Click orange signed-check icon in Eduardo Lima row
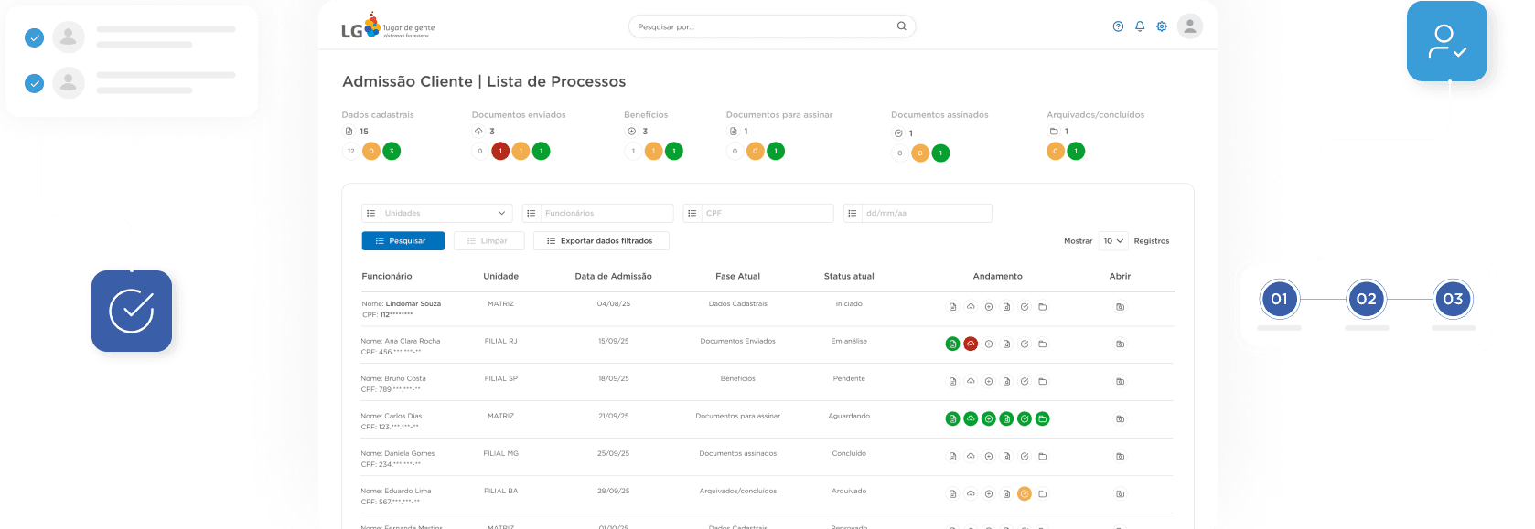1535x529 pixels. click(1025, 494)
